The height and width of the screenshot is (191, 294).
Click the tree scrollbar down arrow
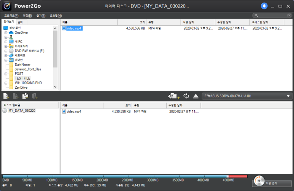(x=55, y=87)
